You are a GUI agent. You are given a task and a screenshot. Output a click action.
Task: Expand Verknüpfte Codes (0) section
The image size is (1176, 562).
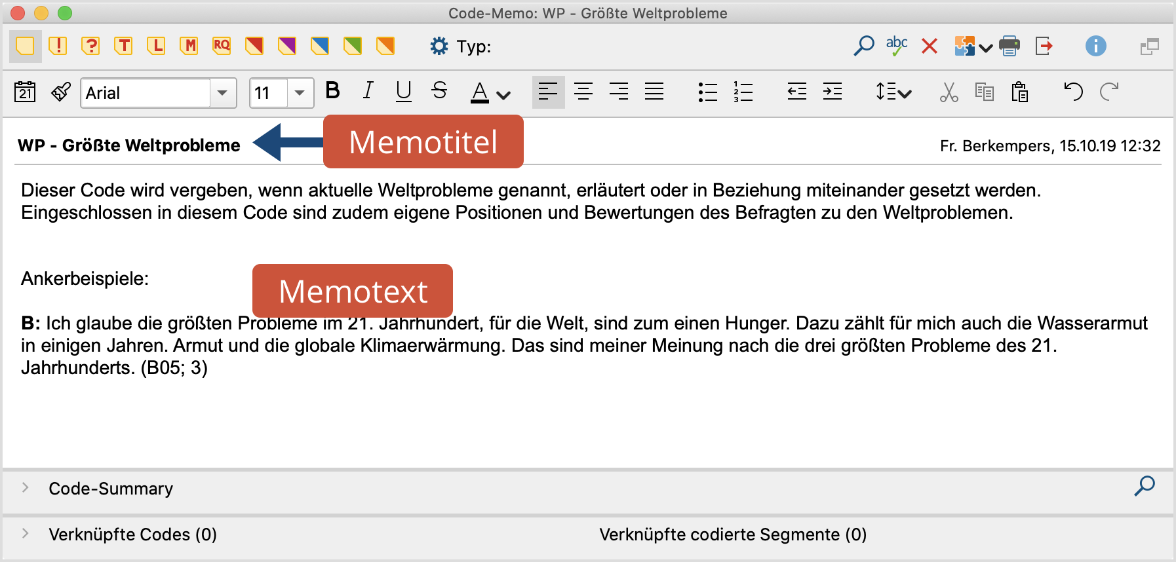tap(25, 533)
